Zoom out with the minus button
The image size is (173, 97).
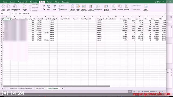(142, 92)
